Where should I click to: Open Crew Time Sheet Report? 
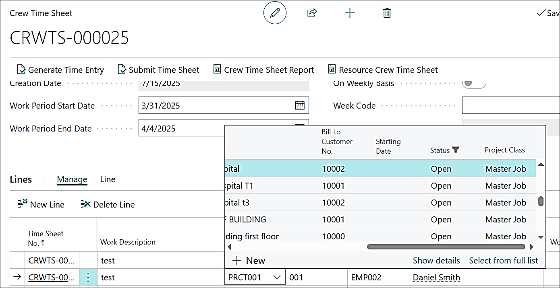(264, 70)
